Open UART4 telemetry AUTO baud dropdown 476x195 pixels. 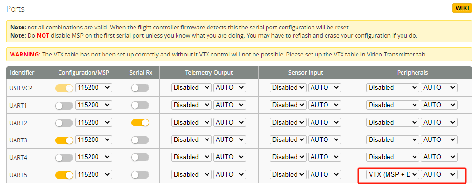click(x=230, y=157)
